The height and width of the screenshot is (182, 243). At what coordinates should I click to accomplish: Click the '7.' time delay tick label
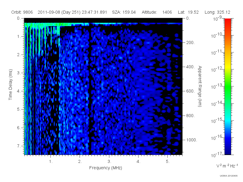pyautogui.click(x=19, y=146)
